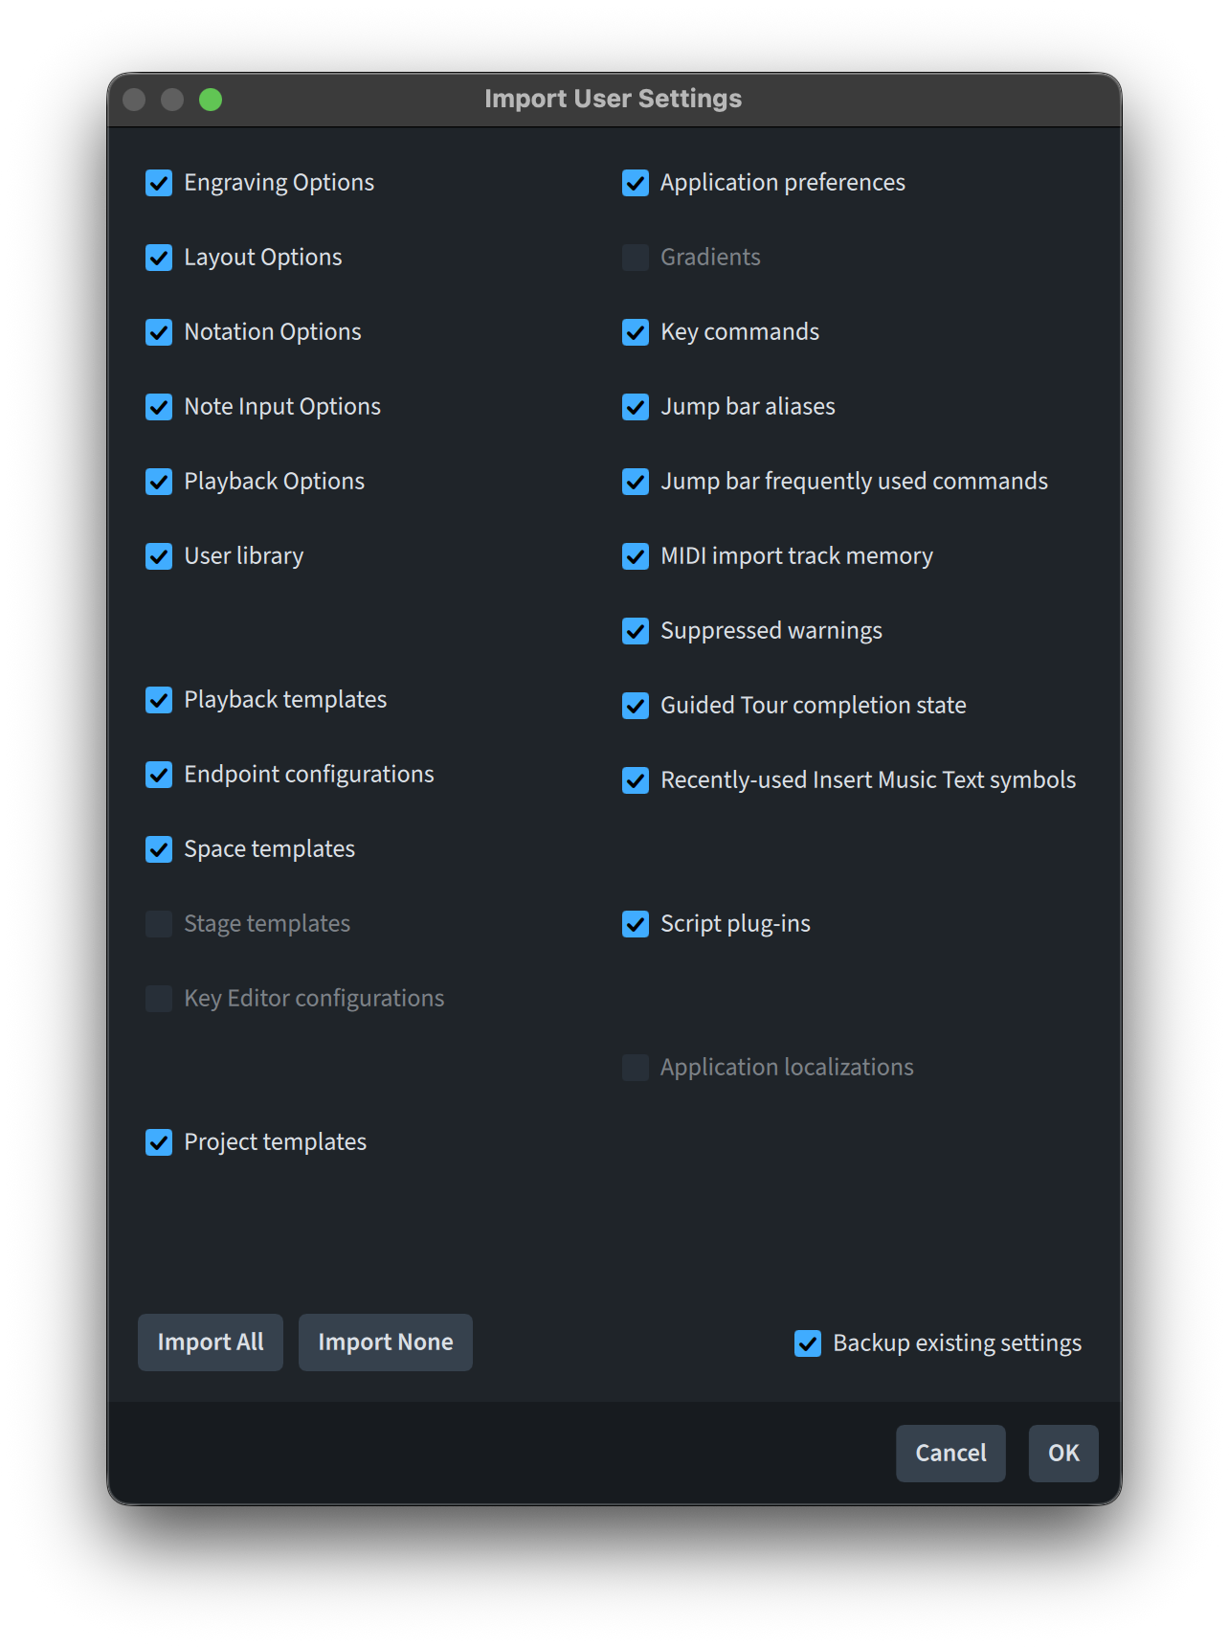Toggle Playback Options checkbox
1229x1647 pixels.
(159, 482)
